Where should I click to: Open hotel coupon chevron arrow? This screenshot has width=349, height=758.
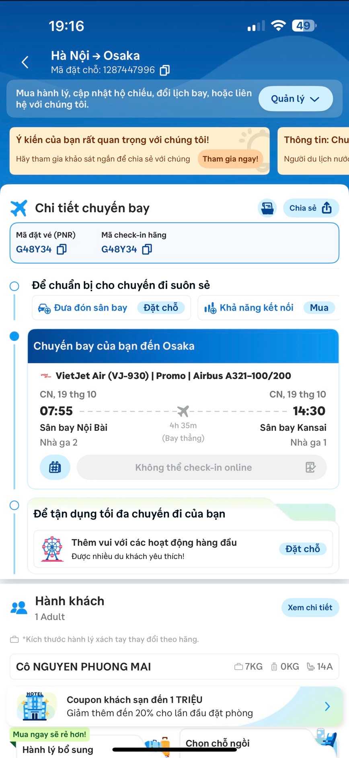[327, 706]
